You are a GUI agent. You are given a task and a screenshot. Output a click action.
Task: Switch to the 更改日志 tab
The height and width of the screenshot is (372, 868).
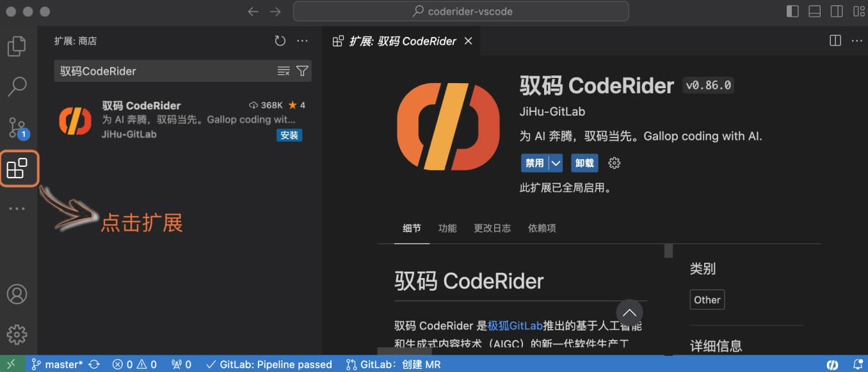[492, 228]
